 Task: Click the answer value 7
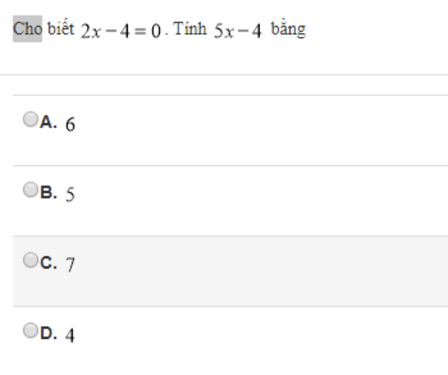[x=70, y=265]
